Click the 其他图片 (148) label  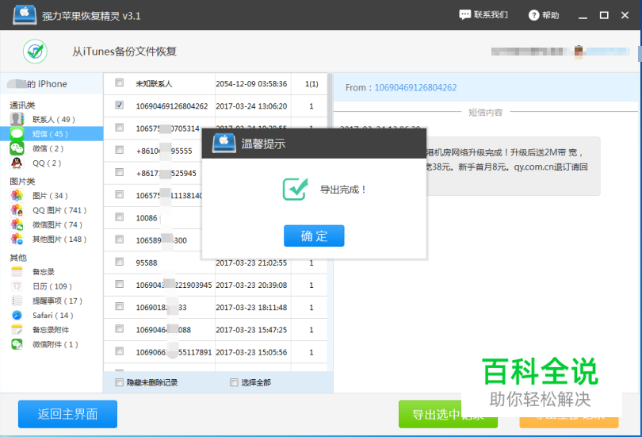point(59,240)
